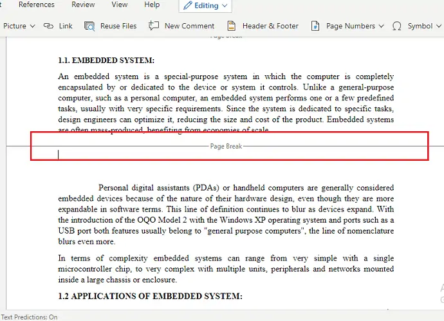This screenshot has width=444, height=321.
Task: Click the Page Break marker text
Action: tap(226, 146)
